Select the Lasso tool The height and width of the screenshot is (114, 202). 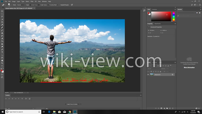pos(2,16)
